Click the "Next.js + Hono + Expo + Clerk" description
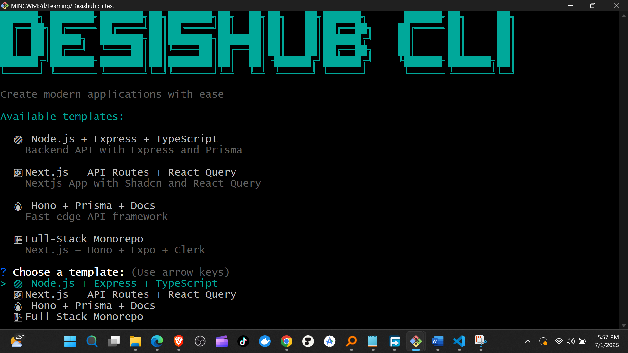 (x=115, y=250)
